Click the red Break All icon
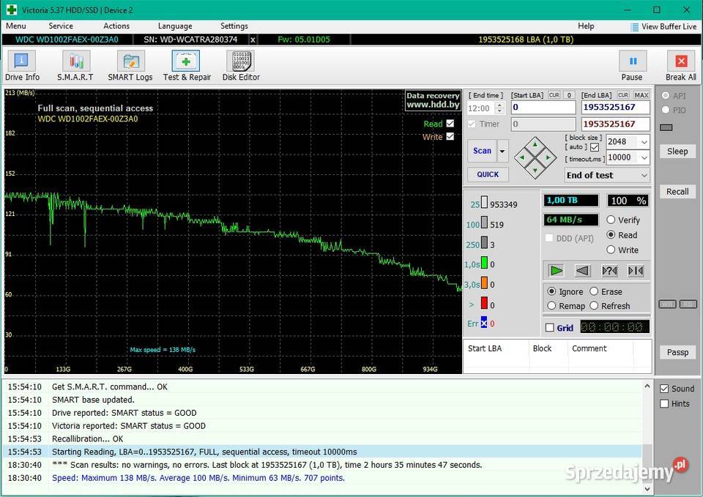Image resolution: width=703 pixels, height=497 pixels. tap(680, 61)
